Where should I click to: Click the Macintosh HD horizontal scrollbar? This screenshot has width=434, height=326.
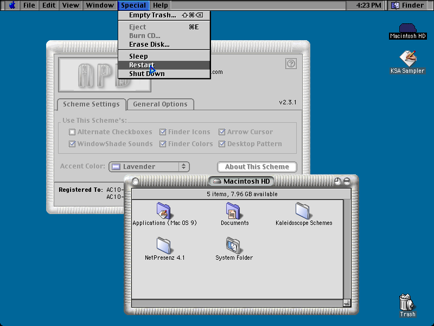pos(238,303)
